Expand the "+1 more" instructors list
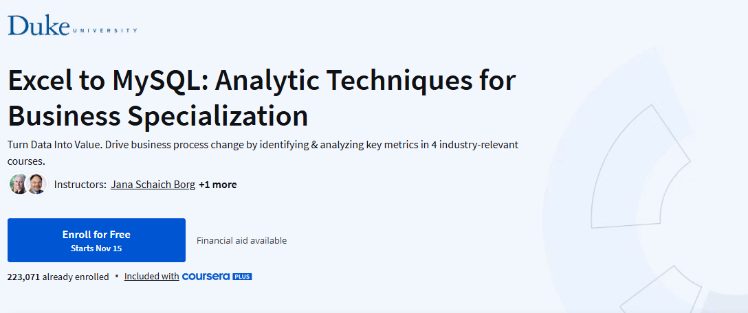This screenshot has height=313, width=748. pyautogui.click(x=217, y=185)
